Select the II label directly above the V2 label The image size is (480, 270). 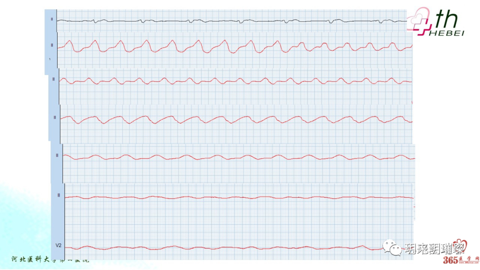point(59,195)
